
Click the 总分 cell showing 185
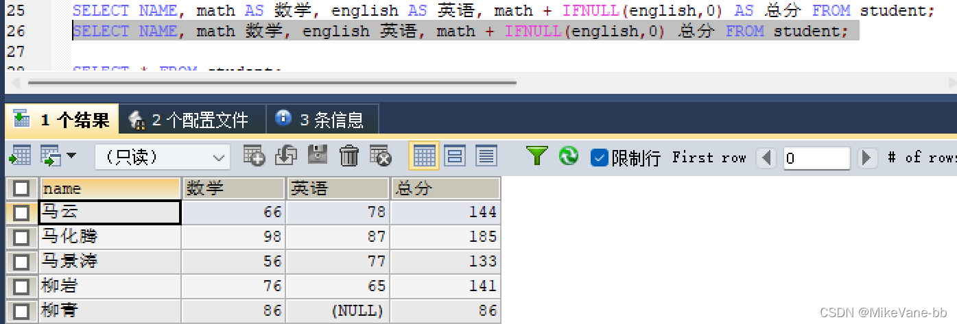pyautogui.click(x=445, y=237)
